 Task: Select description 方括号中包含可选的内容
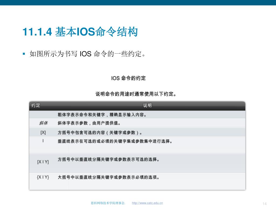[x=100, y=133]
